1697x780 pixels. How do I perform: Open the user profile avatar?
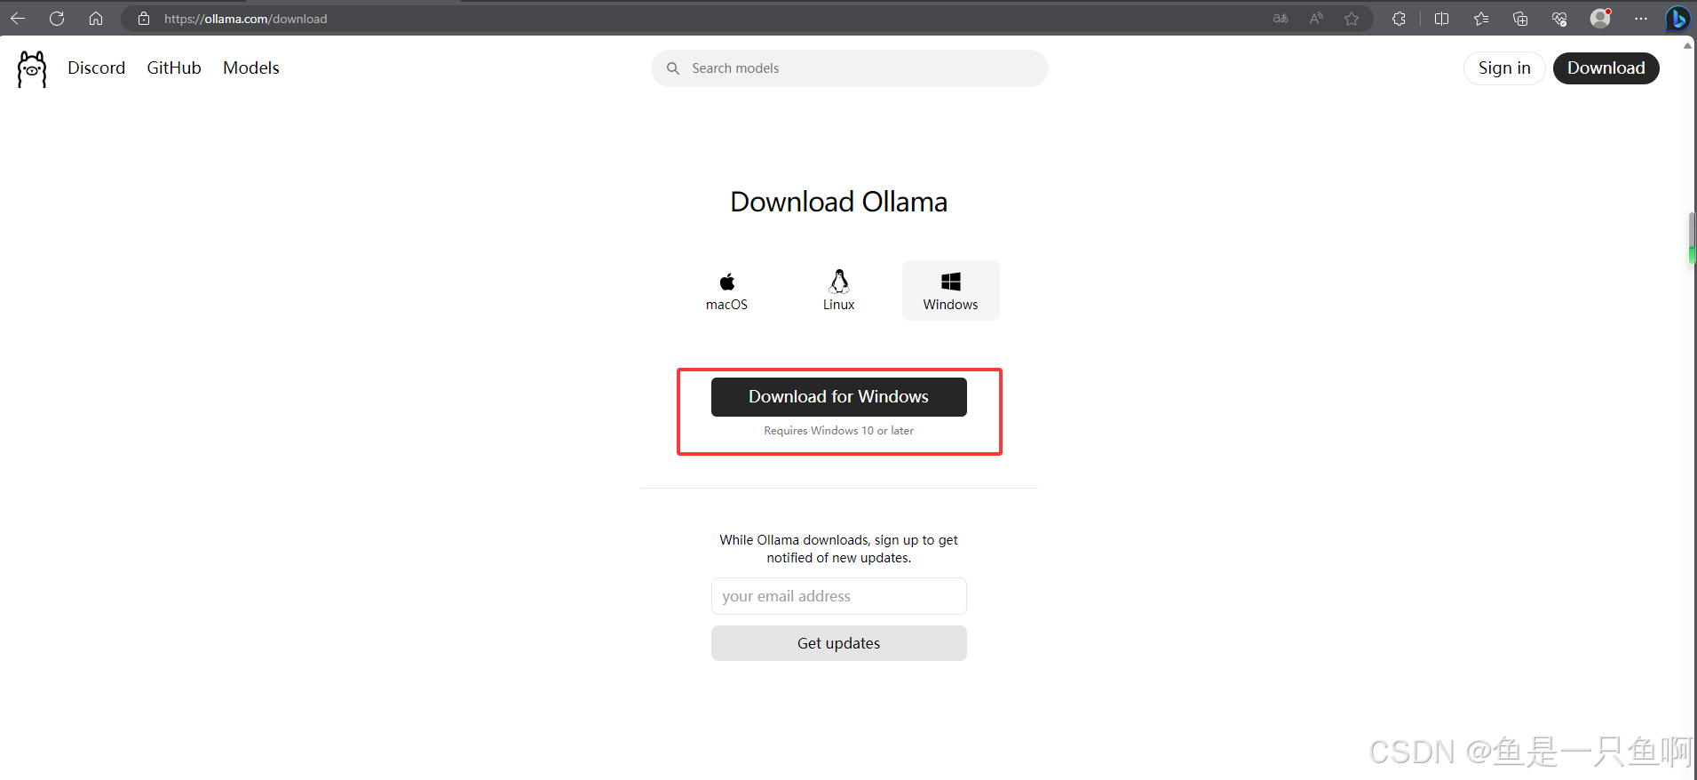pyautogui.click(x=1600, y=19)
